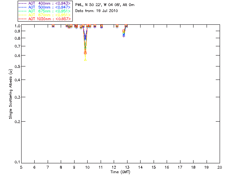Click the y-axis tick label 0.5

pos(17,66)
